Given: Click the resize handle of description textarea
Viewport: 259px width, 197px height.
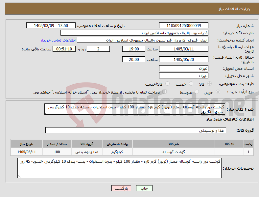Looking at the screenshot, I should [x=46, y=113].
